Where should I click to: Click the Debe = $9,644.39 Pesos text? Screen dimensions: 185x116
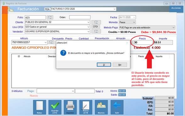tap(158, 32)
